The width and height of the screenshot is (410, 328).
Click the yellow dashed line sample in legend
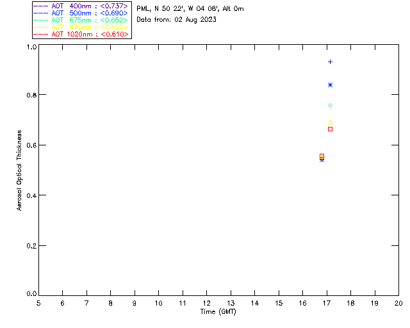[x=41, y=27]
